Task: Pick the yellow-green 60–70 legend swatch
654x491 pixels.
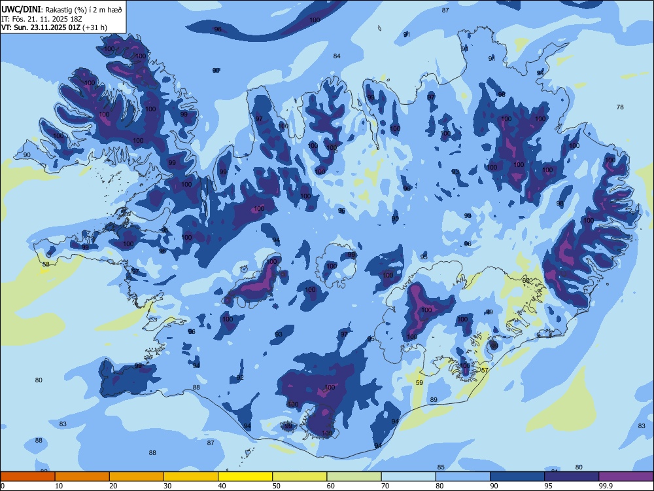Action: point(354,477)
